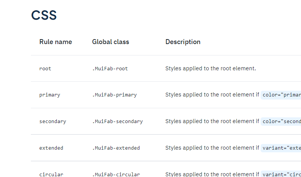
Task: Click the color="secondary" code snippet
Action: point(281,122)
